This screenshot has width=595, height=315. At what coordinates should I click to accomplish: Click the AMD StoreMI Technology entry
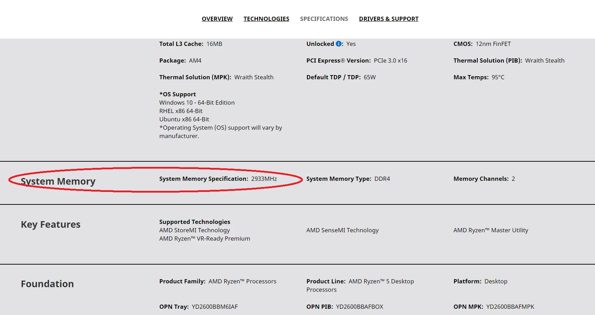(x=195, y=230)
